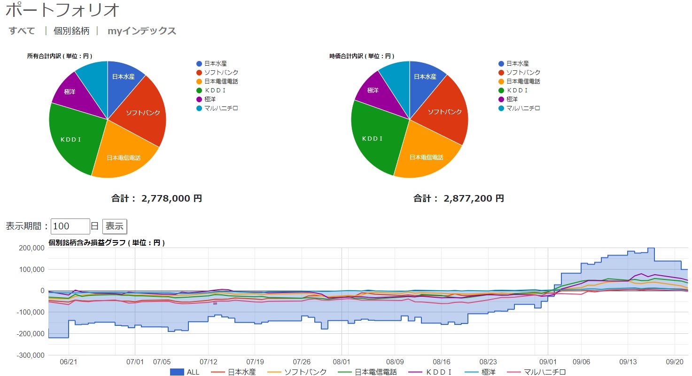Select the 極洋 slice in left pie chart

coord(74,94)
